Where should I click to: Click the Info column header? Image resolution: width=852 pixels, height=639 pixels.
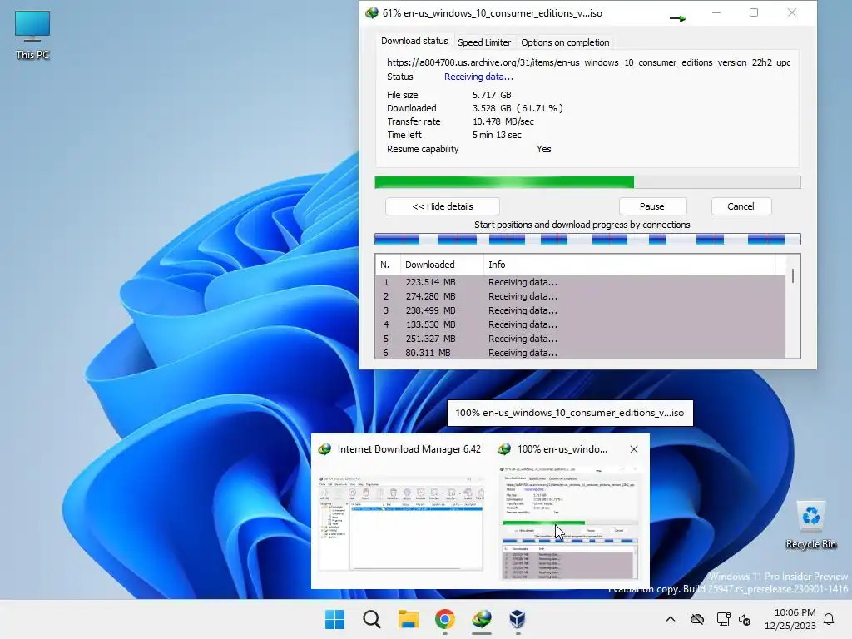[x=631, y=265]
